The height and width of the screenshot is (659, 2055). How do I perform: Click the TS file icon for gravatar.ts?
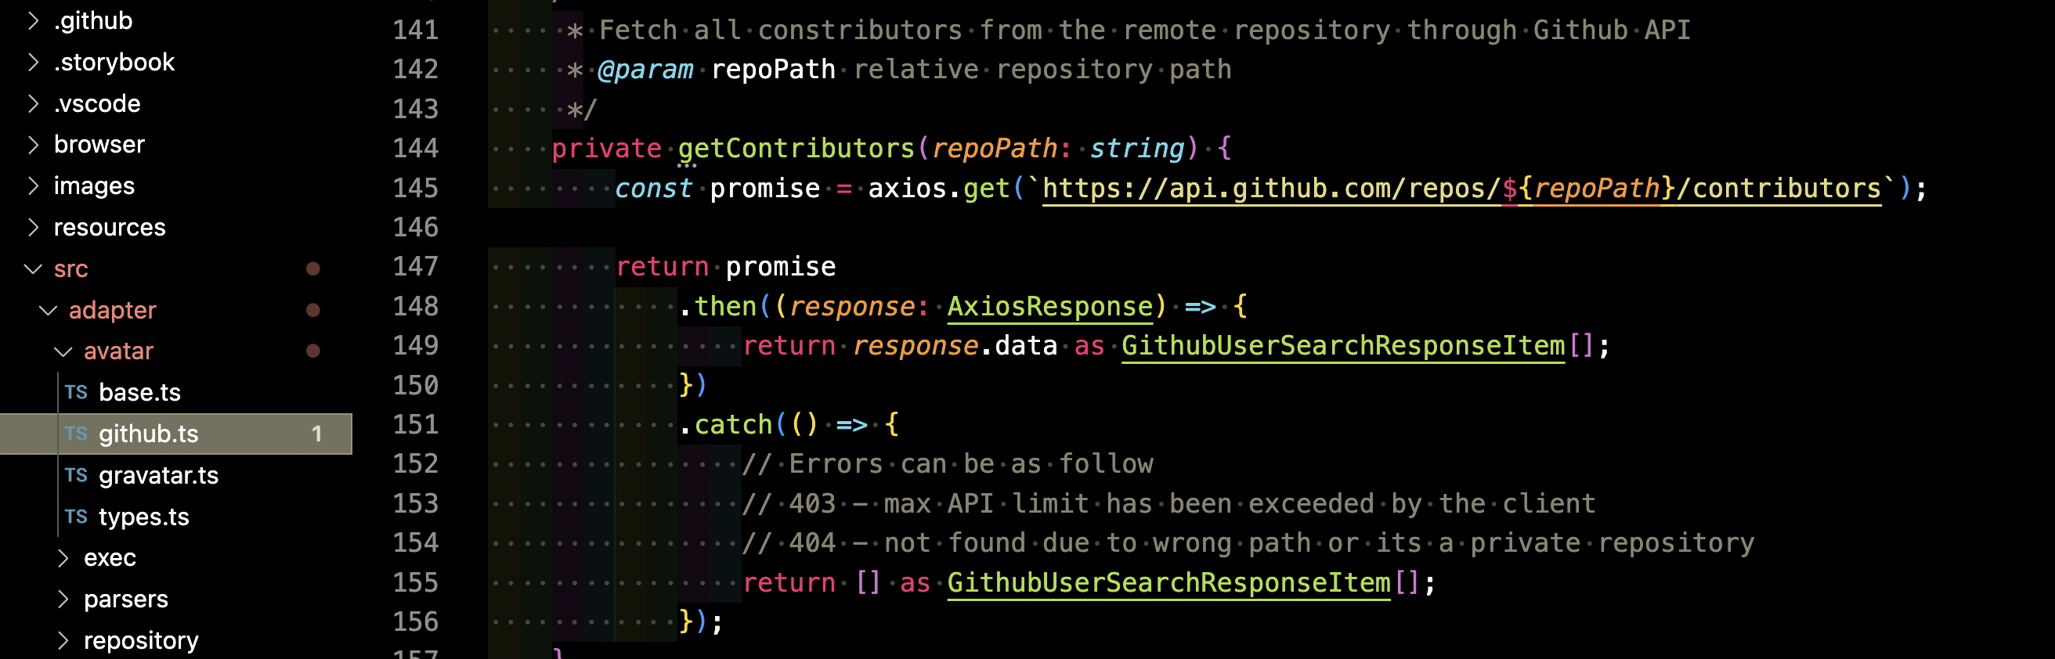tap(76, 475)
